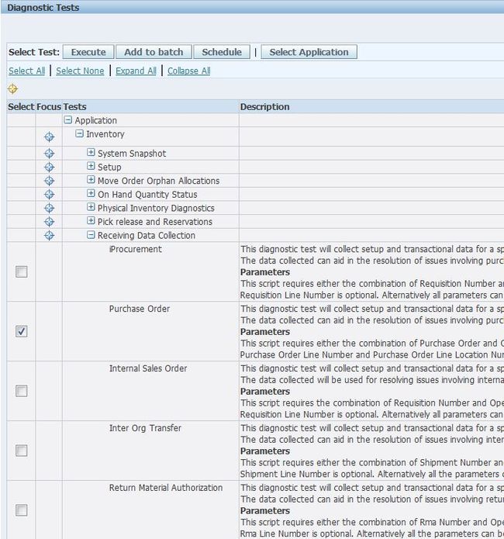This screenshot has width=504, height=539.
Task: Click On Hand Quantity Status label
Action: (x=147, y=195)
